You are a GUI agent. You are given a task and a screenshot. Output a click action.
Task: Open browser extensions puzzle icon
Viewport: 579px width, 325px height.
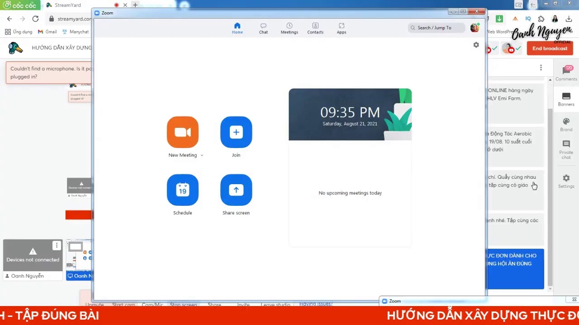[541, 19]
